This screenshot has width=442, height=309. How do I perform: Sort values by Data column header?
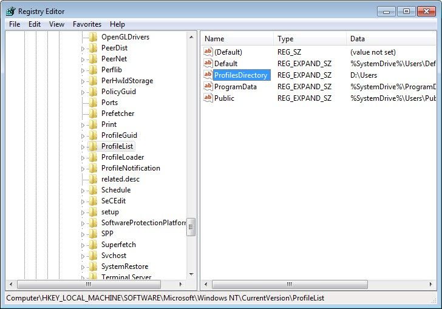[x=391, y=39]
